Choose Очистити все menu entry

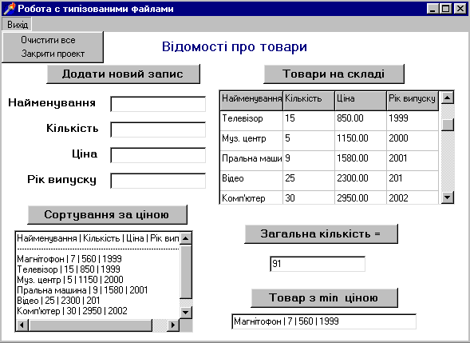pyautogui.click(x=48, y=40)
